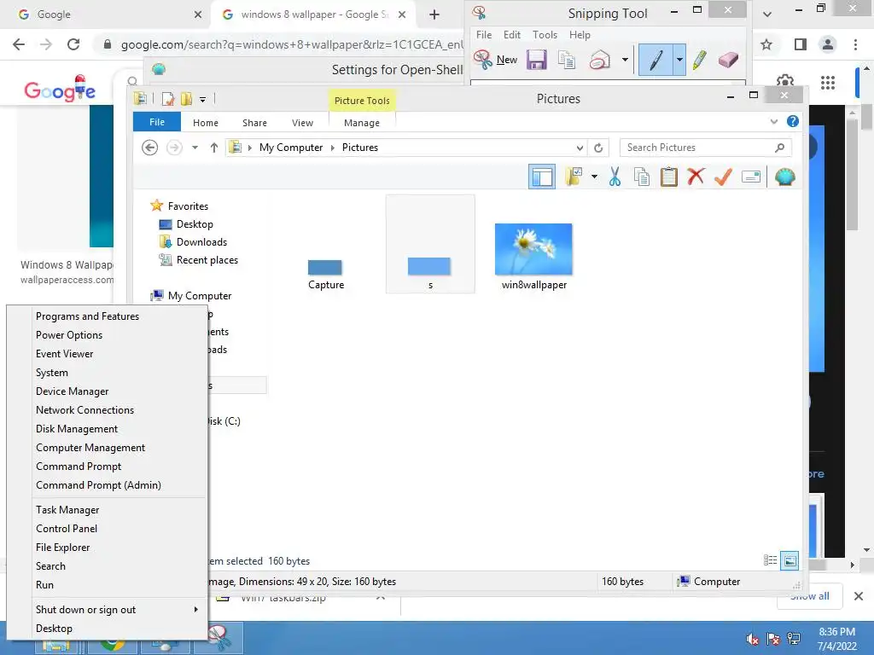
Task: Open Snipping Tool Edit menu
Action: click(512, 34)
